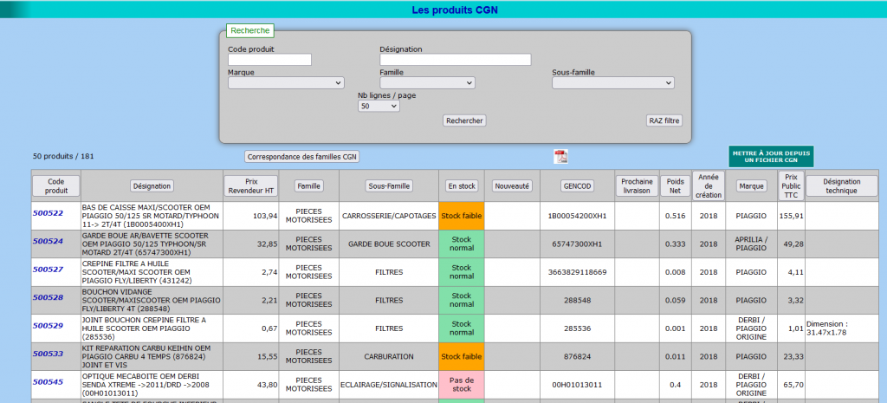This screenshot has width=887, height=403.
Task: Click into the Désignation search field
Action: (x=456, y=60)
